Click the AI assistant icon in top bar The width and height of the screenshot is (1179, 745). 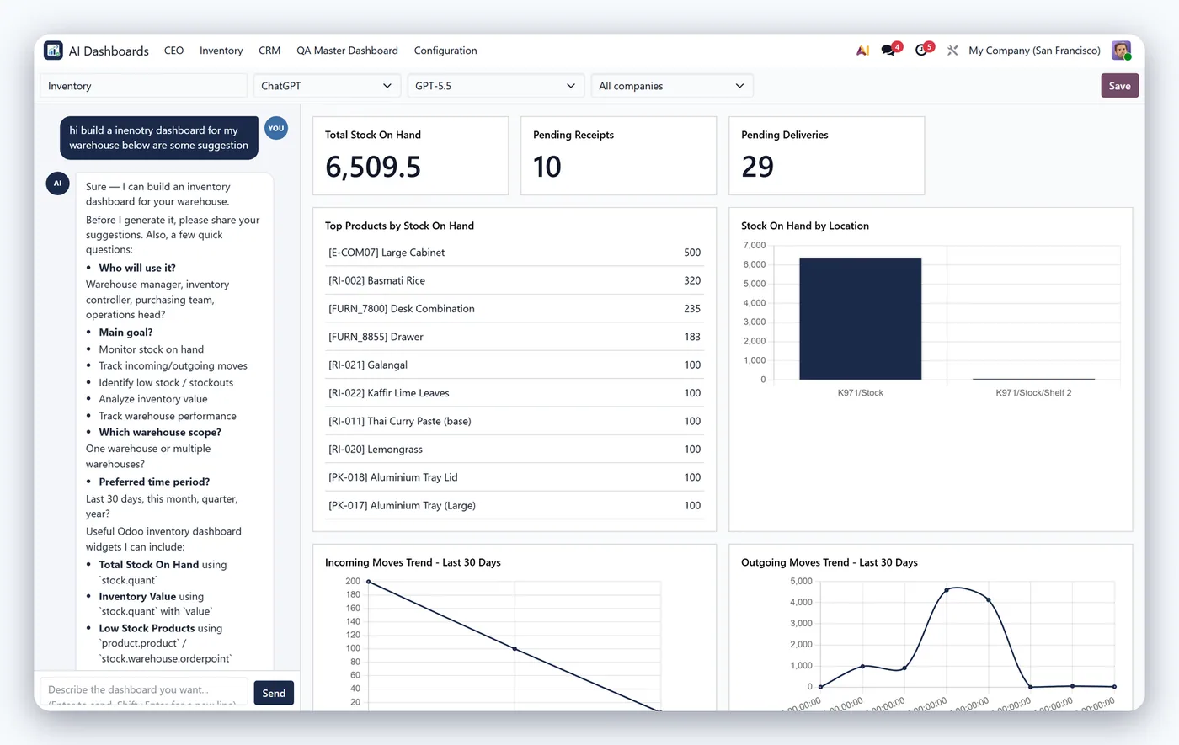[x=862, y=51]
